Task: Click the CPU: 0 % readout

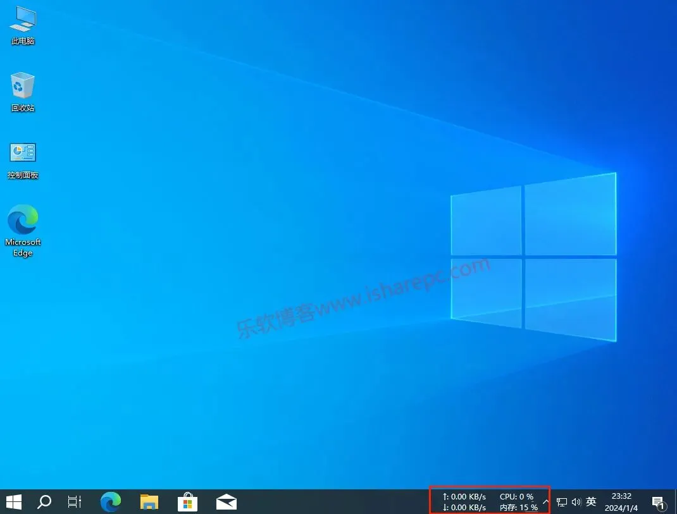Action: coord(516,497)
